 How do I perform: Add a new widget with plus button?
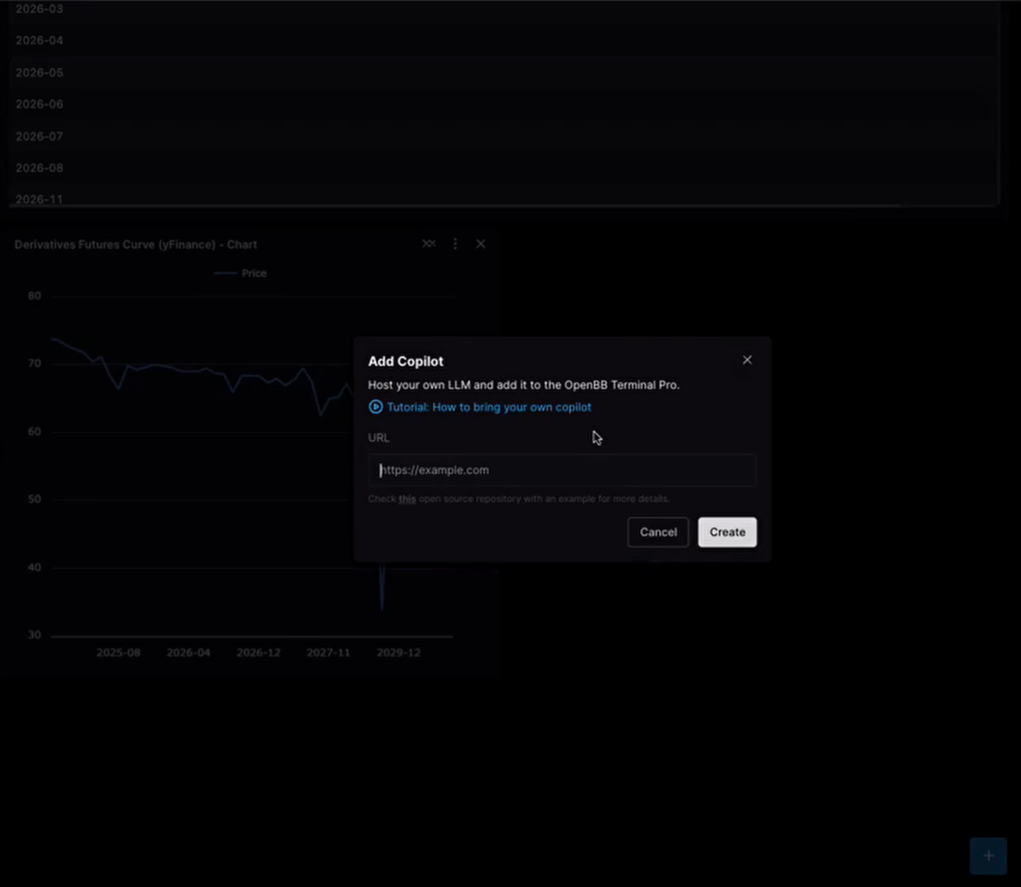(988, 856)
